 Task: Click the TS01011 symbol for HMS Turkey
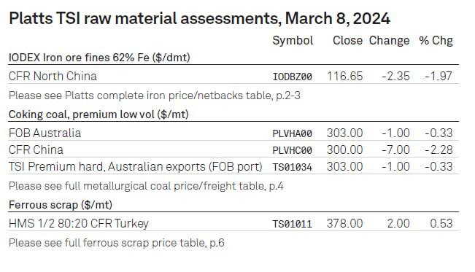click(293, 224)
